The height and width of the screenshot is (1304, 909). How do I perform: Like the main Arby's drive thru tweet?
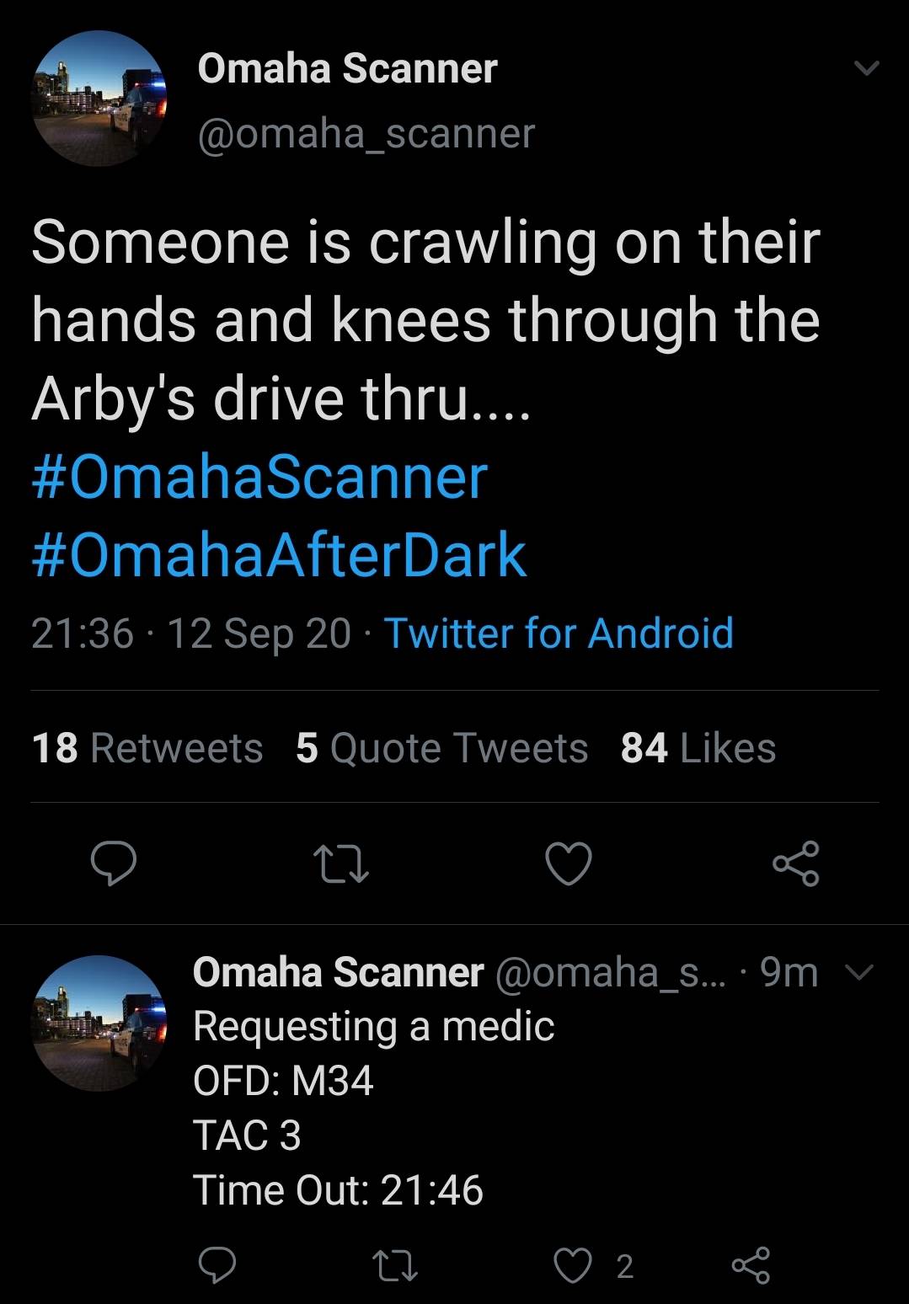coord(569,864)
